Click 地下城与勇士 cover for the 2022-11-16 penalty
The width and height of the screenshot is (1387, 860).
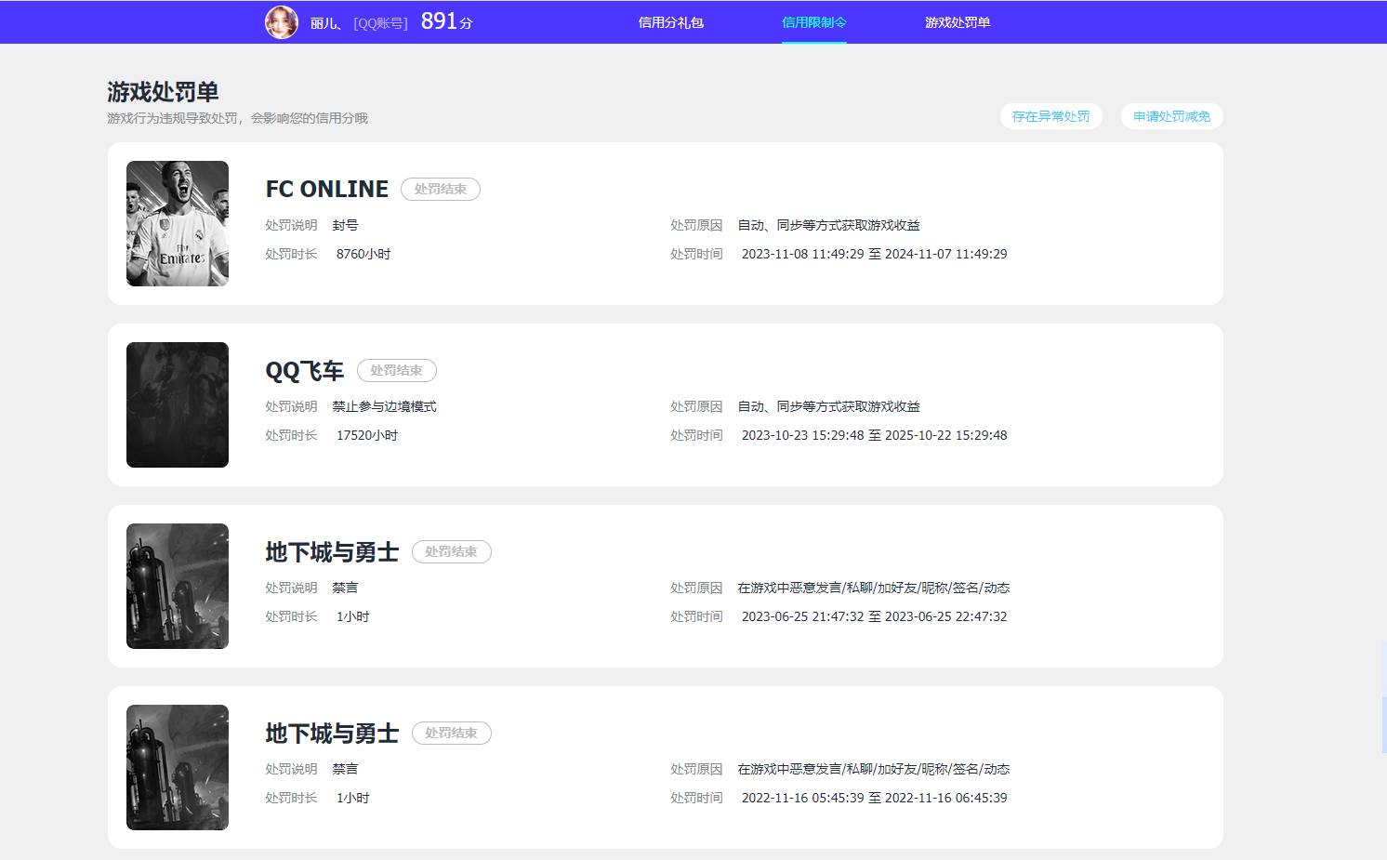pos(178,767)
